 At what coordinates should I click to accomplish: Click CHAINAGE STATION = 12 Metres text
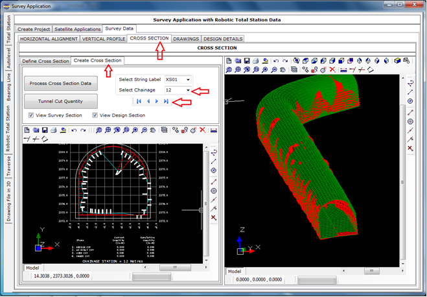click(113, 261)
